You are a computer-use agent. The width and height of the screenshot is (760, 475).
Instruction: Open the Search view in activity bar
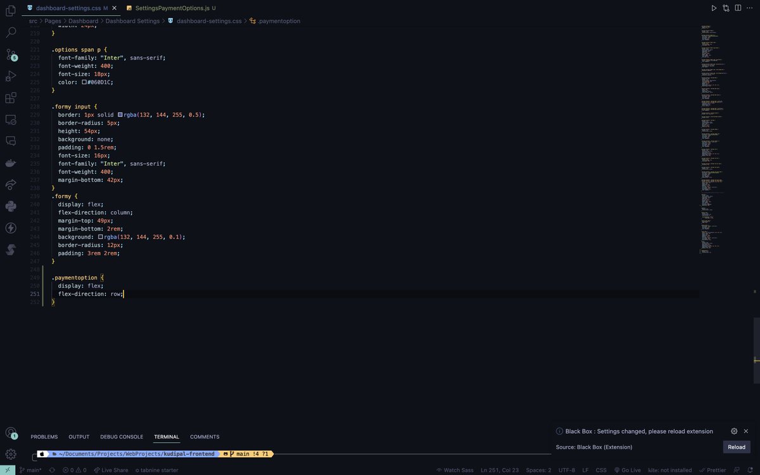pos(11,32)
